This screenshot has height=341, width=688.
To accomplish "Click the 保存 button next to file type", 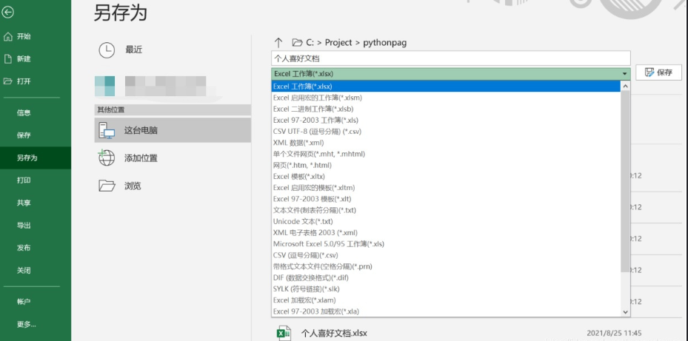I will [658, 72].
